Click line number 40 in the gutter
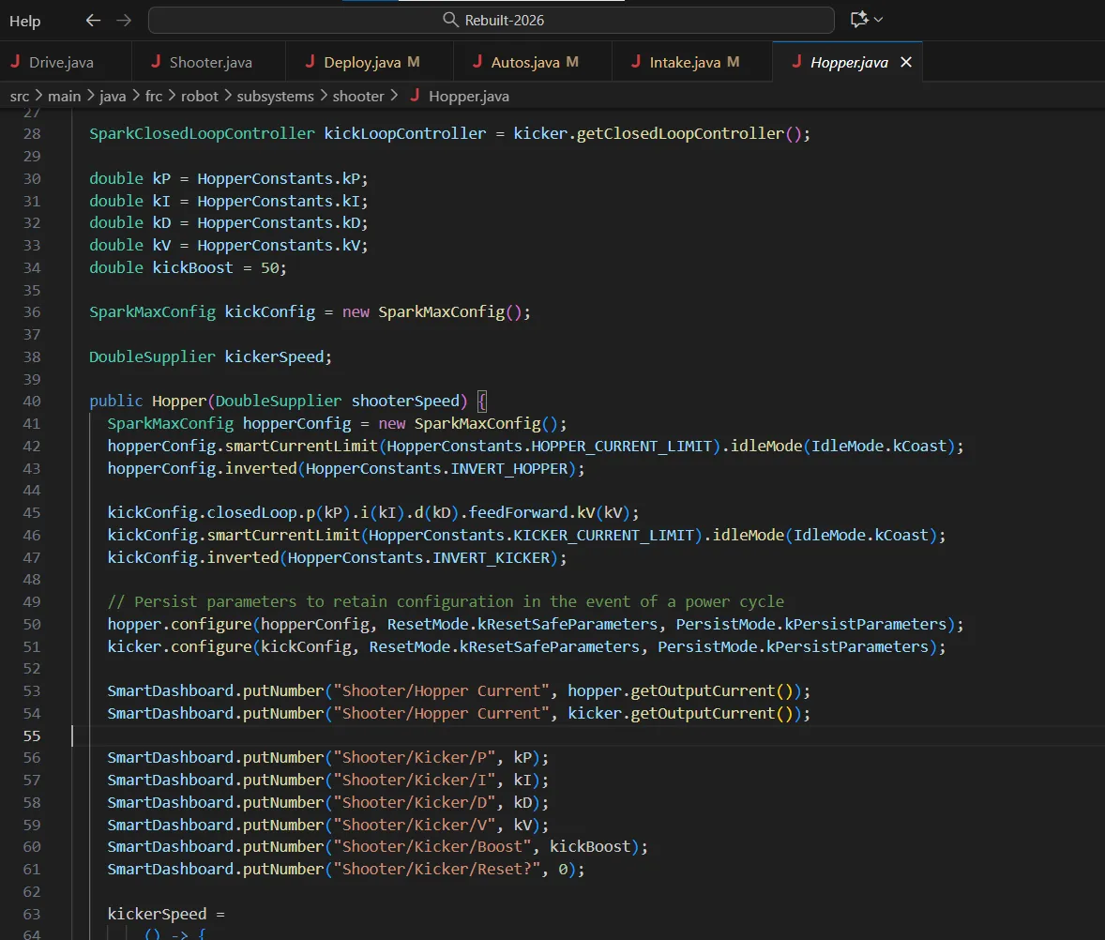The image size is (1105, 940). [32, 401]
